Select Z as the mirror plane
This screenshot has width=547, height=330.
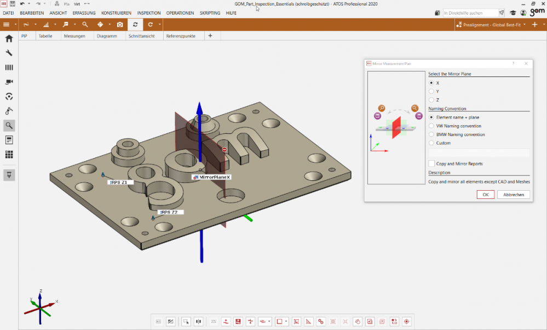[431, 100]
